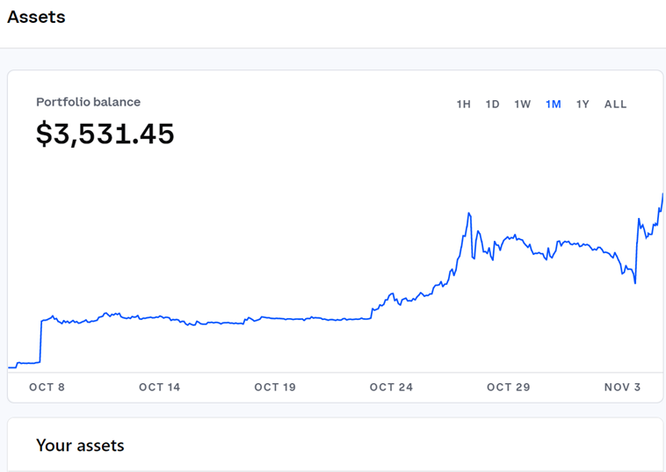
Task: Click the Assets page heading
Action: click(37, 17)
